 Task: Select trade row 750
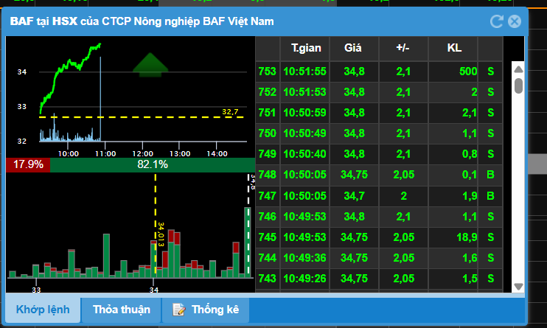pos(379,133)
